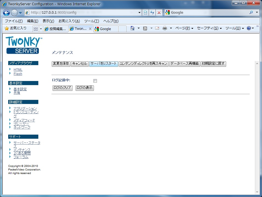This screenshot has width=262, height=197.
Task: Open the ファイル(F) menu
Action: [x=14, y=21]
